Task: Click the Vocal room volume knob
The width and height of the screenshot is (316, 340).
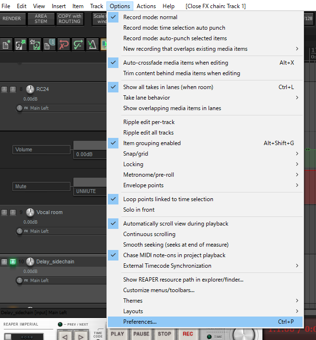Action: [x=30, y=213]
